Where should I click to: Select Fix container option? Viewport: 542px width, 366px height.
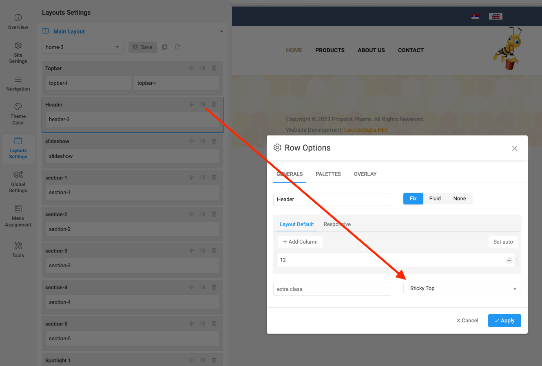(x=413, y=199)
